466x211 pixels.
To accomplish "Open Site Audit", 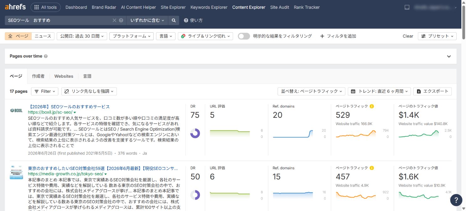I will (280, 7).
